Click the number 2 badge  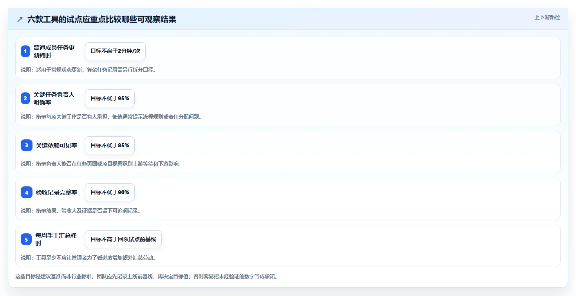[x=25, y=98]
